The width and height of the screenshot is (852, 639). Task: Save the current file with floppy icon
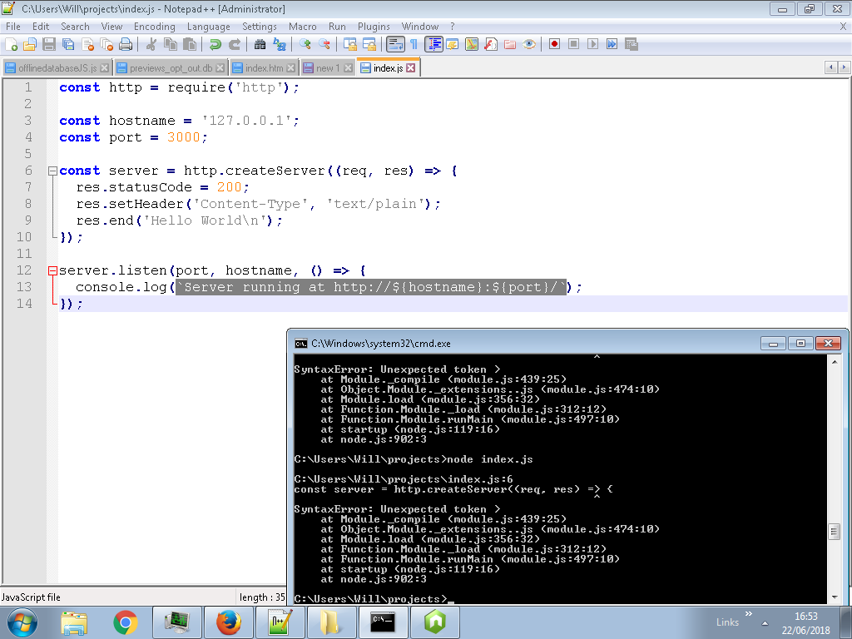pyautogui.click(x=49, y=45)
